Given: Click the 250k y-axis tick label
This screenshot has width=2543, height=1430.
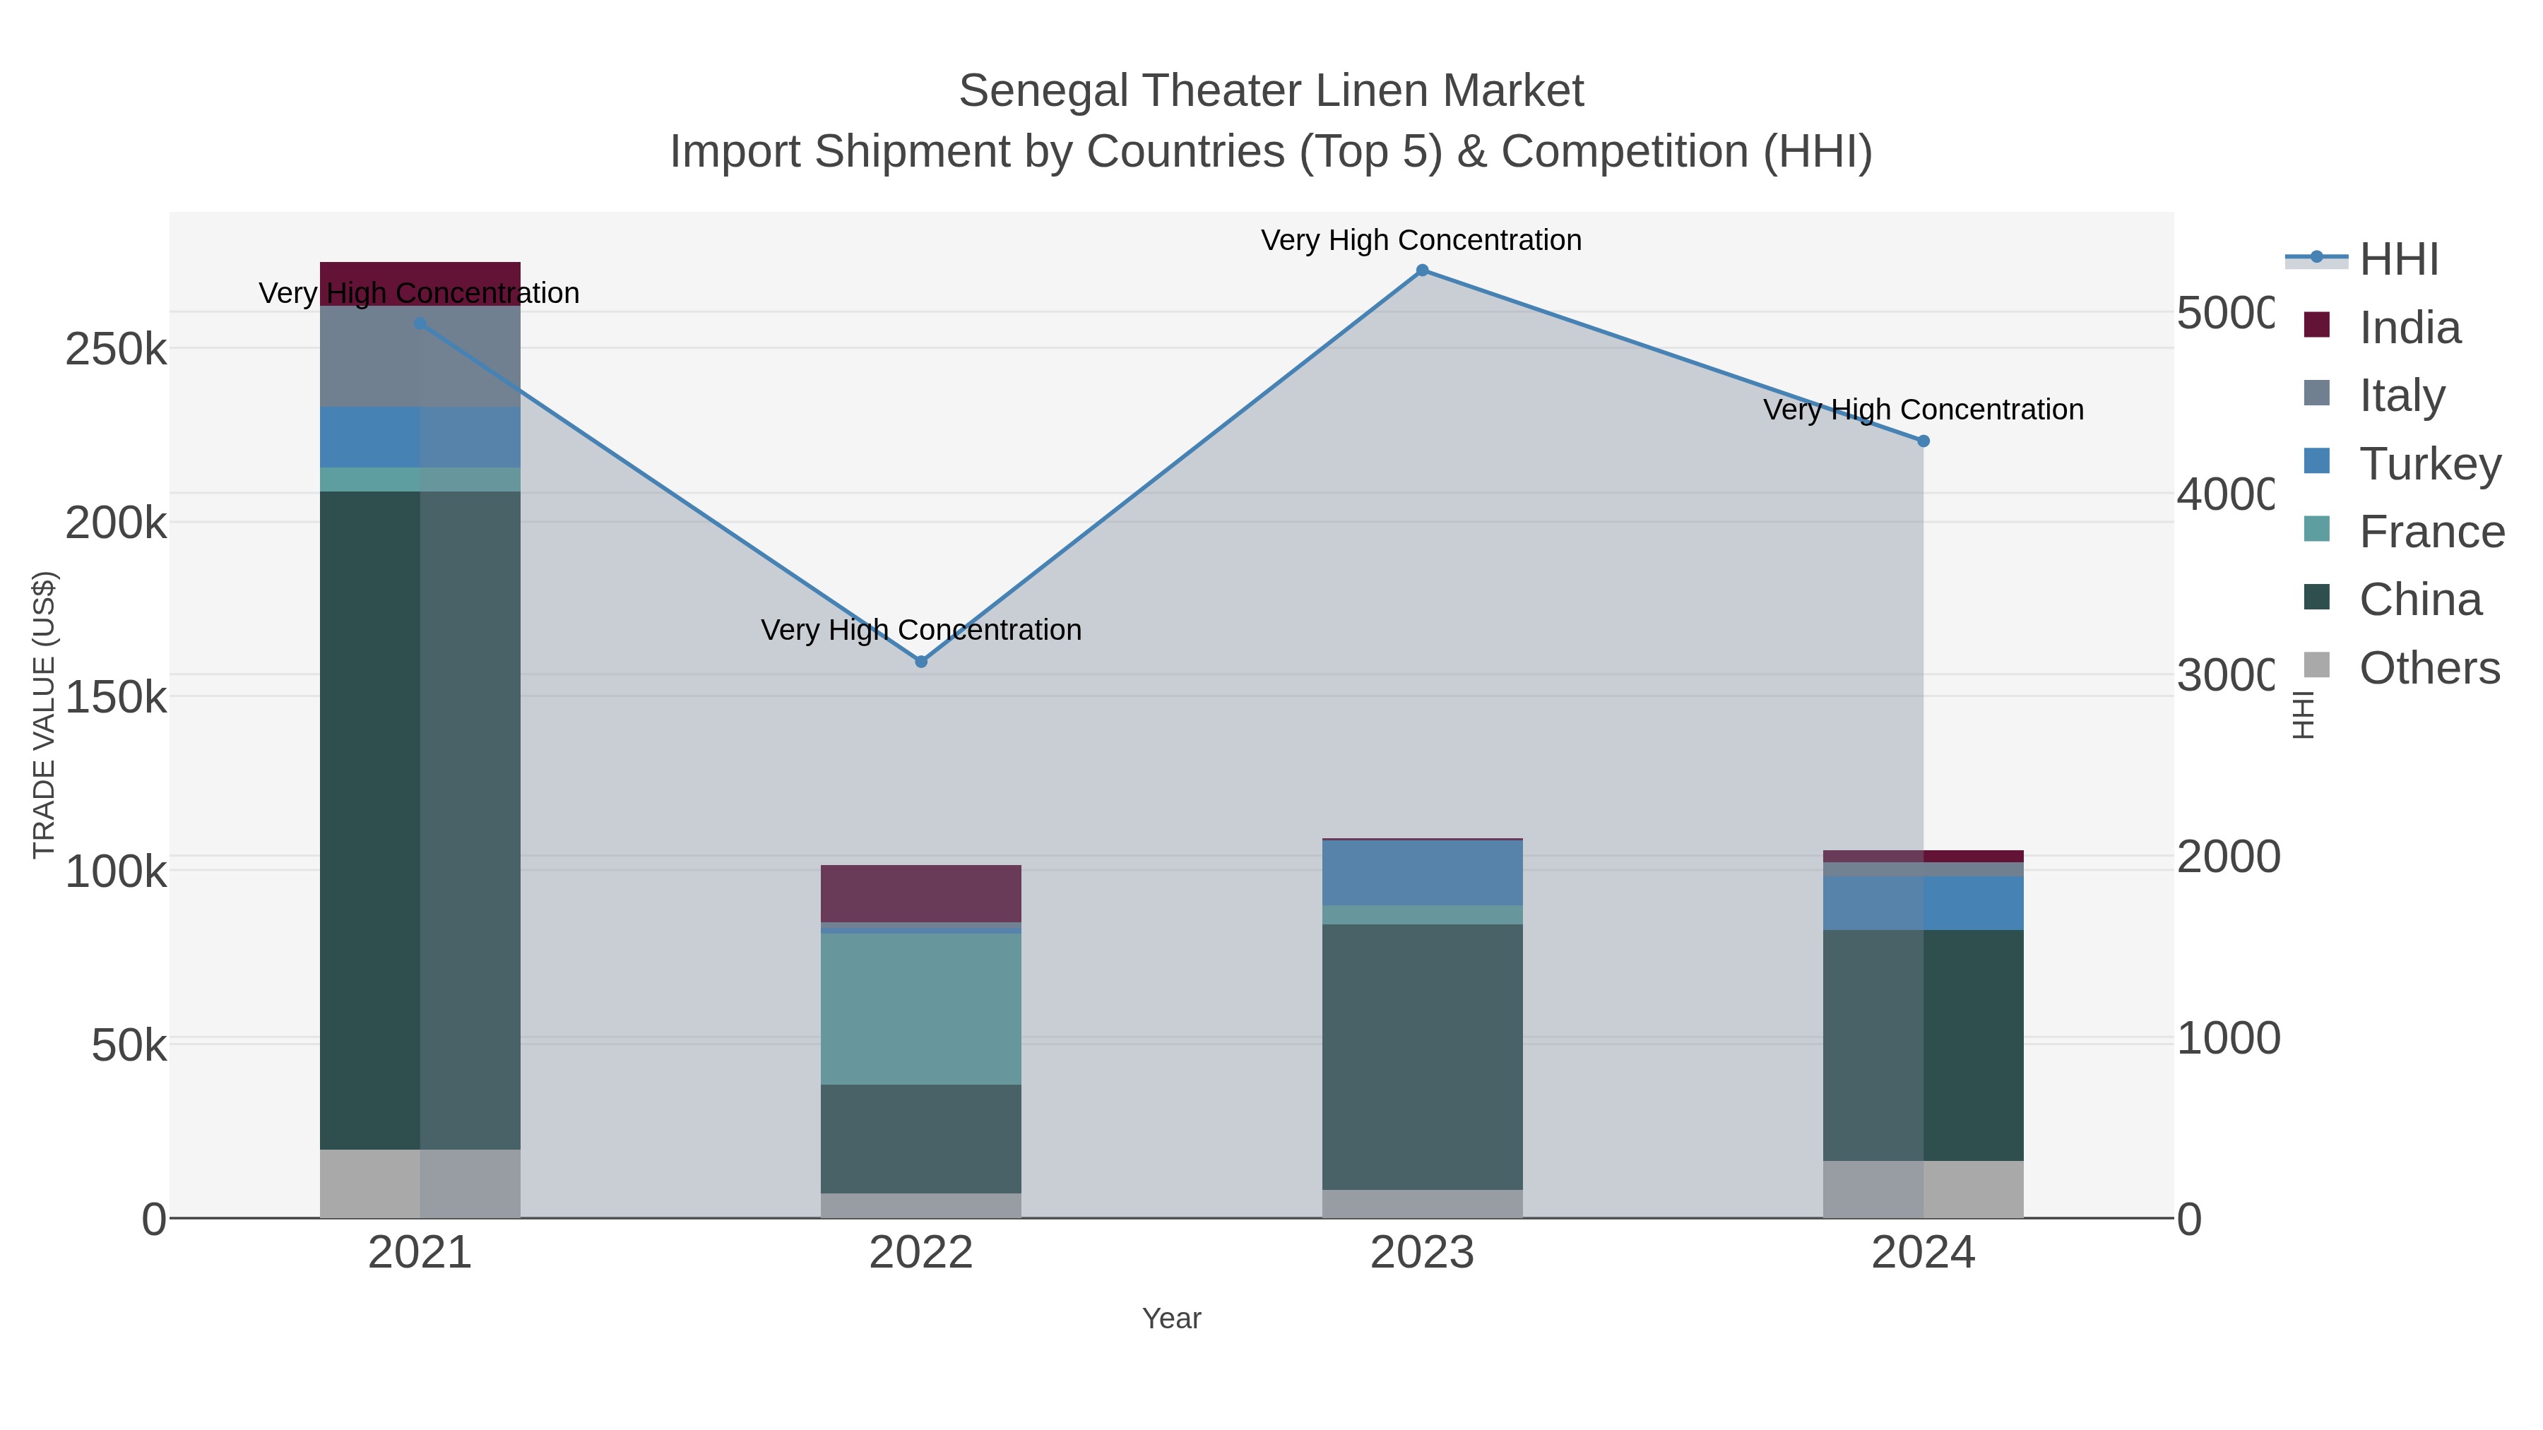Looking at the screenshot, I should coord(116,350).
